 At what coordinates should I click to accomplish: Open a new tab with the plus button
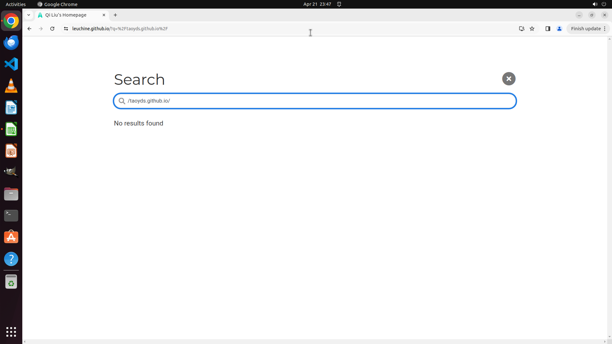(x=115, y=15)
